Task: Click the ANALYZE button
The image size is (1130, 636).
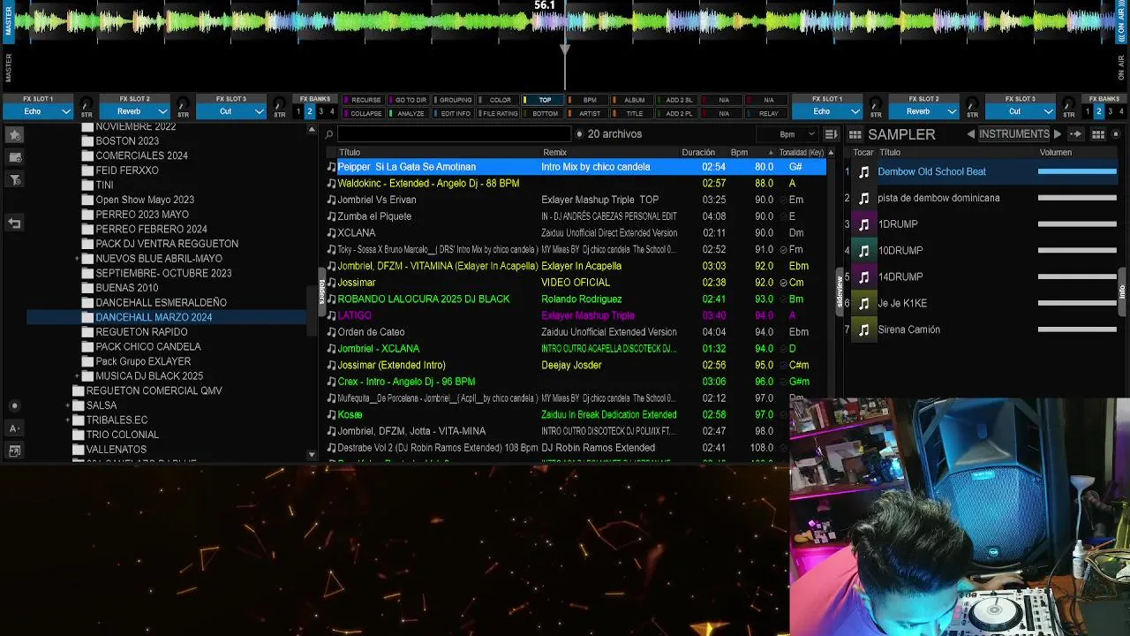Action: click(x=410, y=113)
